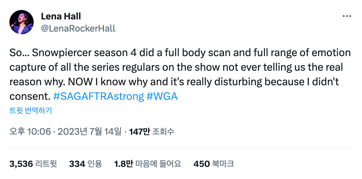Open Lena Hall's profile picture

pos(22,22)
